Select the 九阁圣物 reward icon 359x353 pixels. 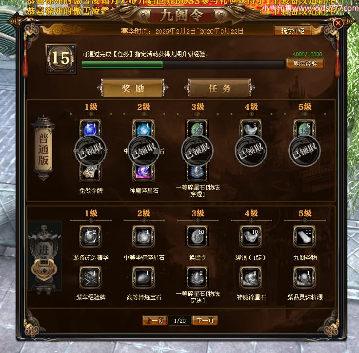tap(304, 236)
